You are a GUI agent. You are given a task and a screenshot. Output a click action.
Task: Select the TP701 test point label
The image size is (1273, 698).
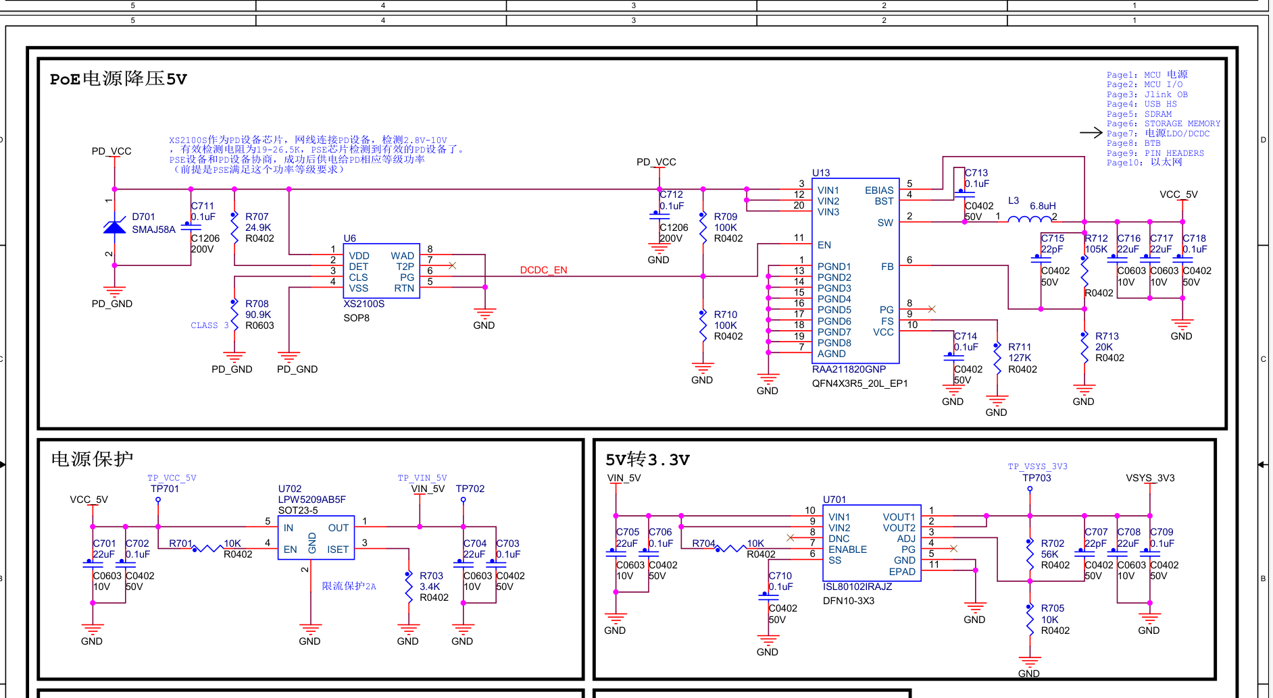pos(165,489)
